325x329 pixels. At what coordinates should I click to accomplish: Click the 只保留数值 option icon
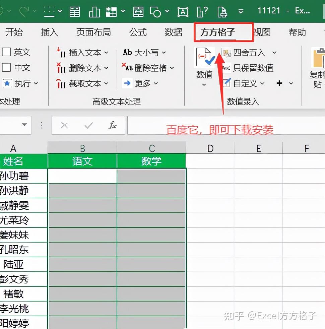coord(226,68)
